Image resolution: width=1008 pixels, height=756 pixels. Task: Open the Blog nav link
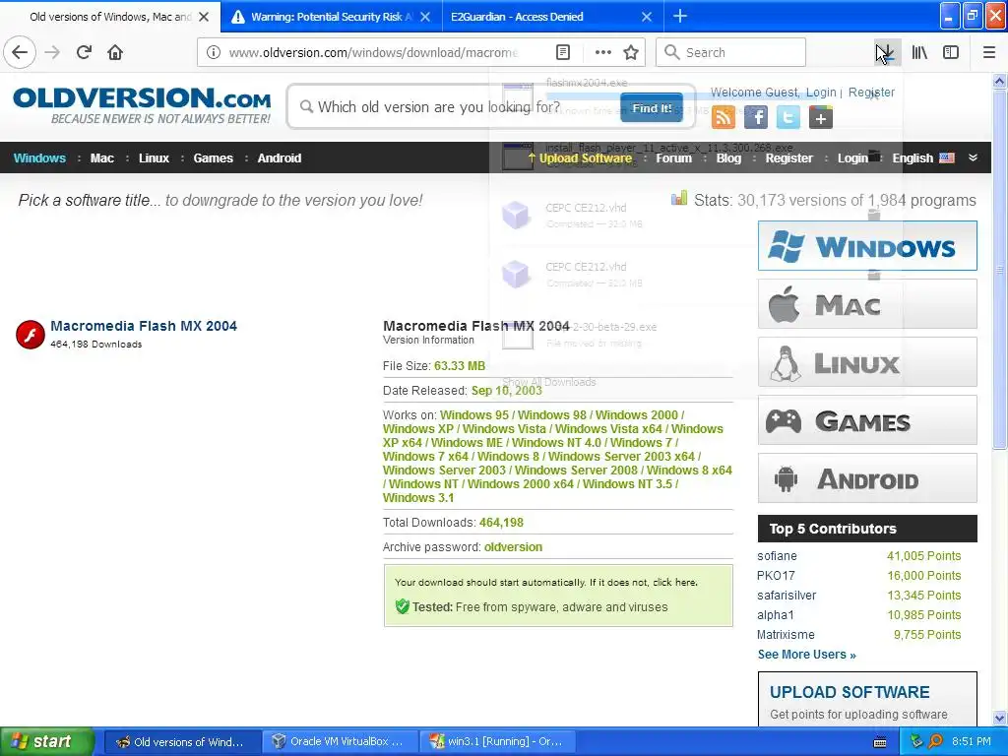pos(728,157)
